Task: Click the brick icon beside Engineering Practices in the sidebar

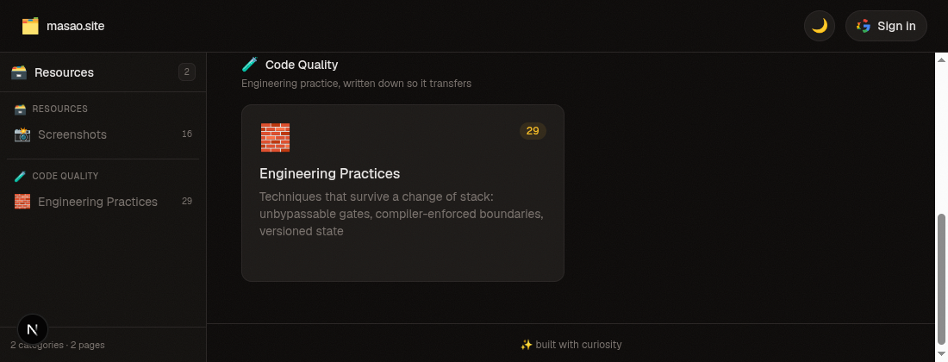Action: click(22, 201)
